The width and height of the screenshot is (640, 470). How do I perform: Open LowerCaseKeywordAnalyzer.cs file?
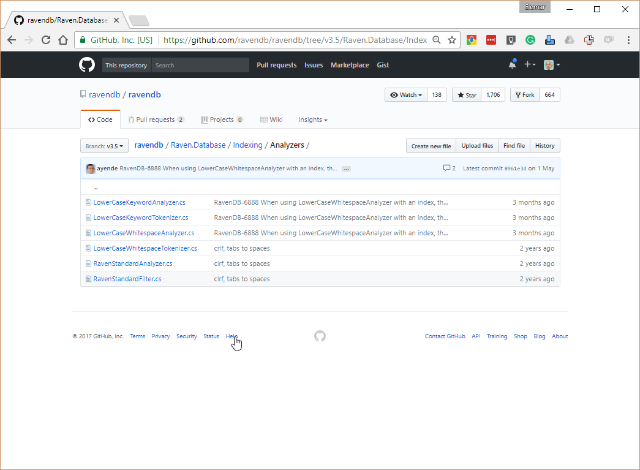[139, 203]
